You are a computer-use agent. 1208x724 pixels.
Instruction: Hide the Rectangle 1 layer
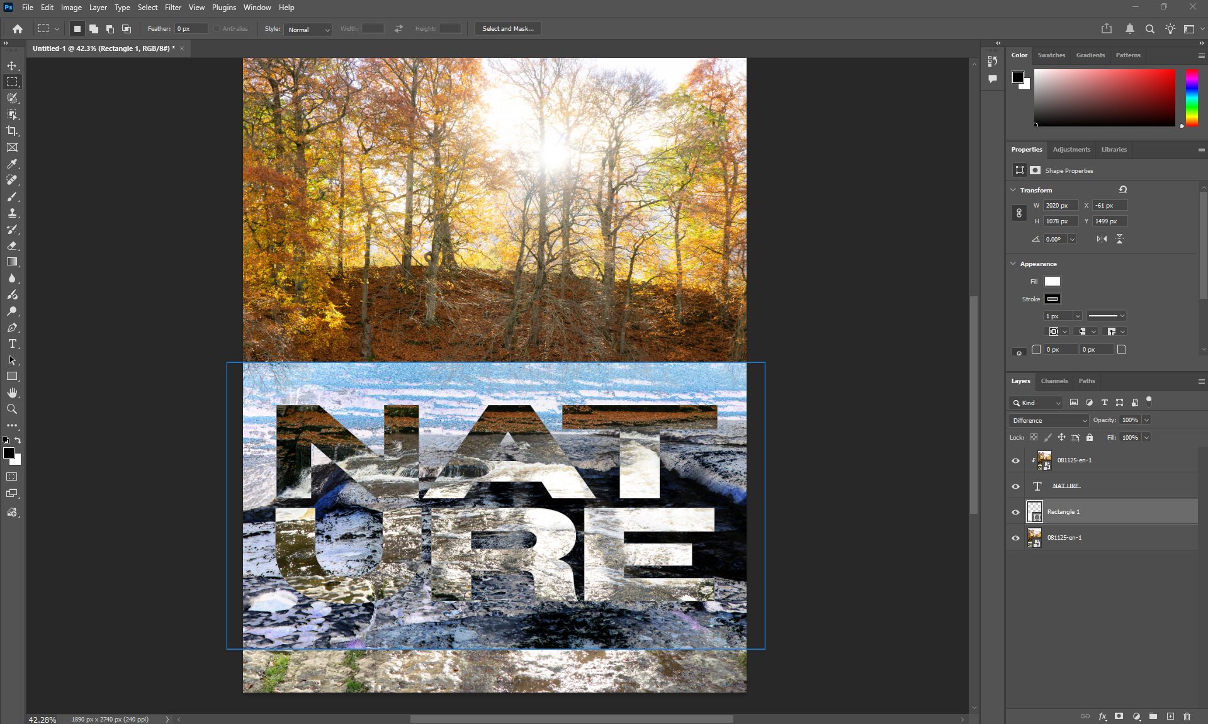[1015, 512]
